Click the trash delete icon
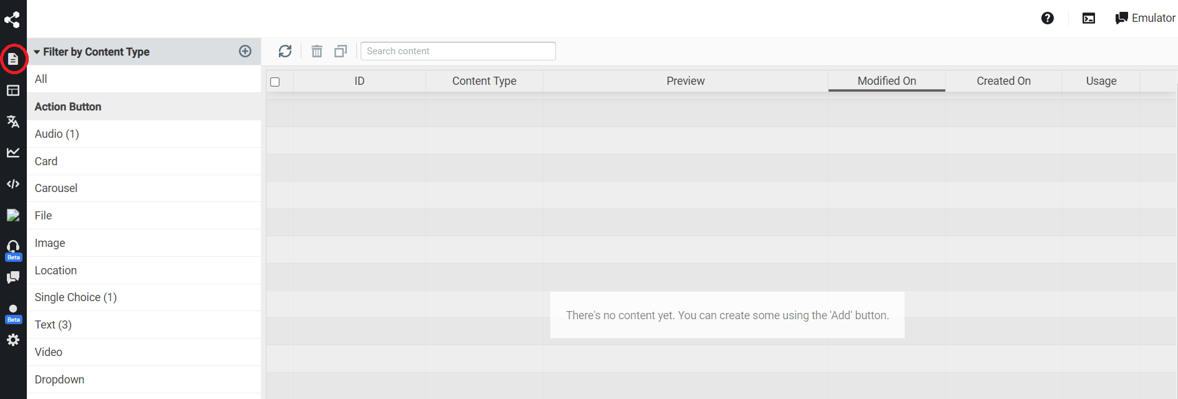1178x399 pixels. [x=317, y=51]
